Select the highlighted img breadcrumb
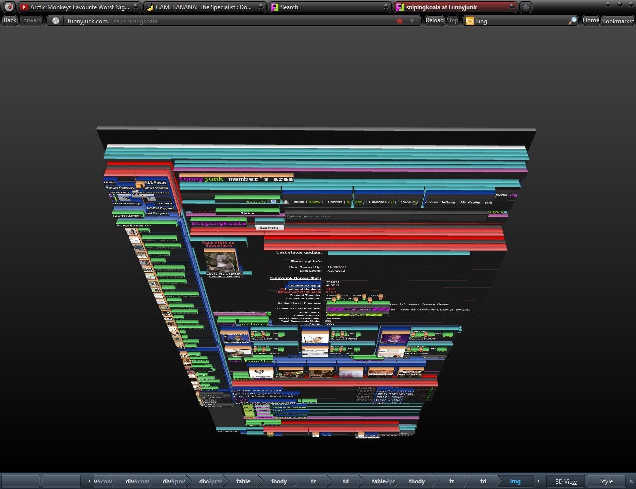Screen dimensions: 636x489 [515, 481]
